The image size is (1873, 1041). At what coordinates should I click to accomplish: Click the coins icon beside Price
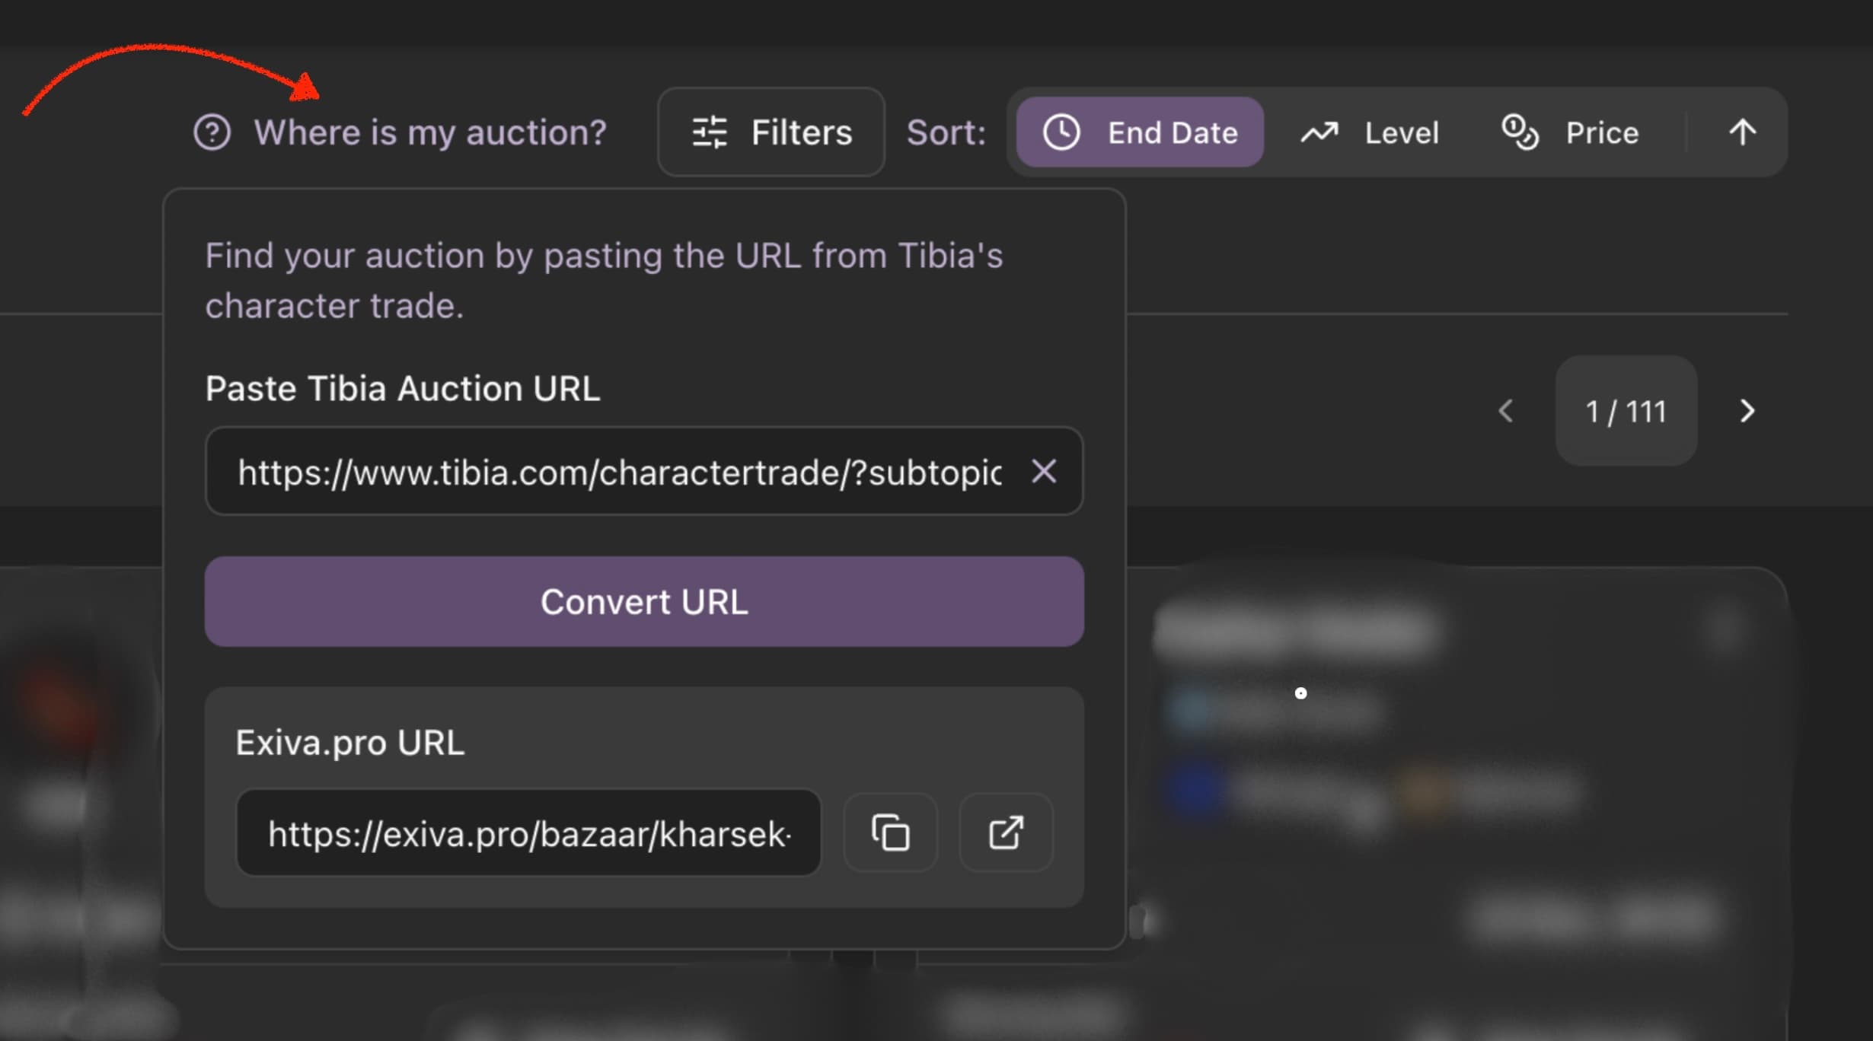pos(1521,132)
